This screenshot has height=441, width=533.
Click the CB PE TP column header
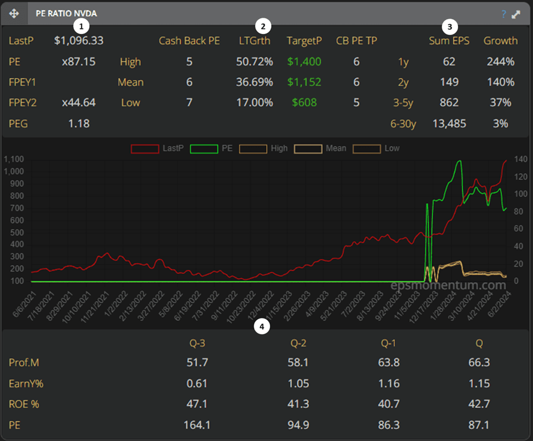pyautogui.click(x=356, y=41)
